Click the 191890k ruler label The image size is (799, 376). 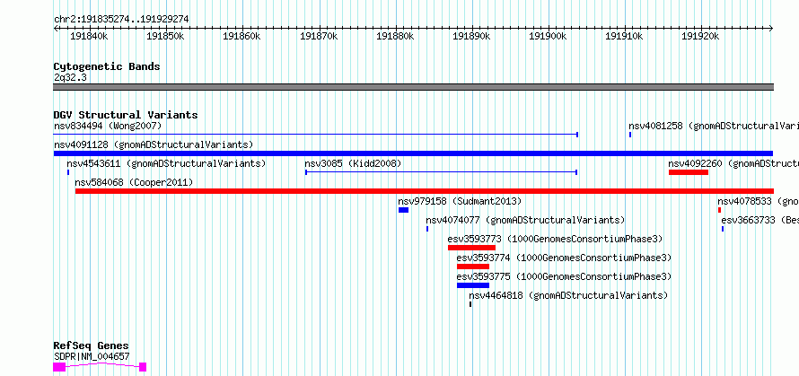472,36
